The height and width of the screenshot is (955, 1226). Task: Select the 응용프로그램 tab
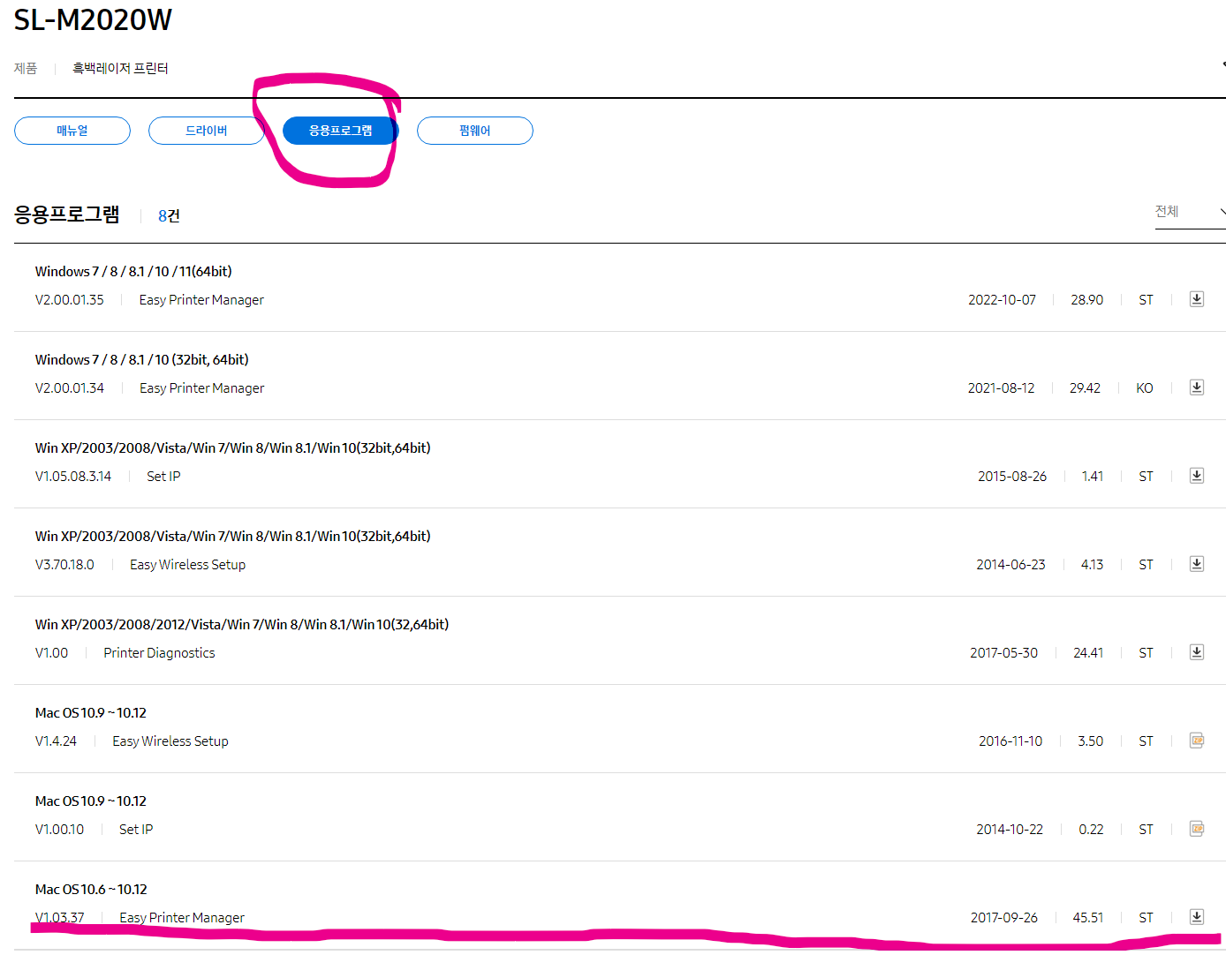point(341,131)
